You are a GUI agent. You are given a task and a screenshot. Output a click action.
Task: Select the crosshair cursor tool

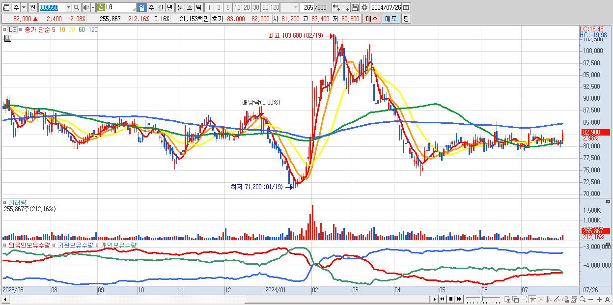pyautogui.click(x=532, y=299)
